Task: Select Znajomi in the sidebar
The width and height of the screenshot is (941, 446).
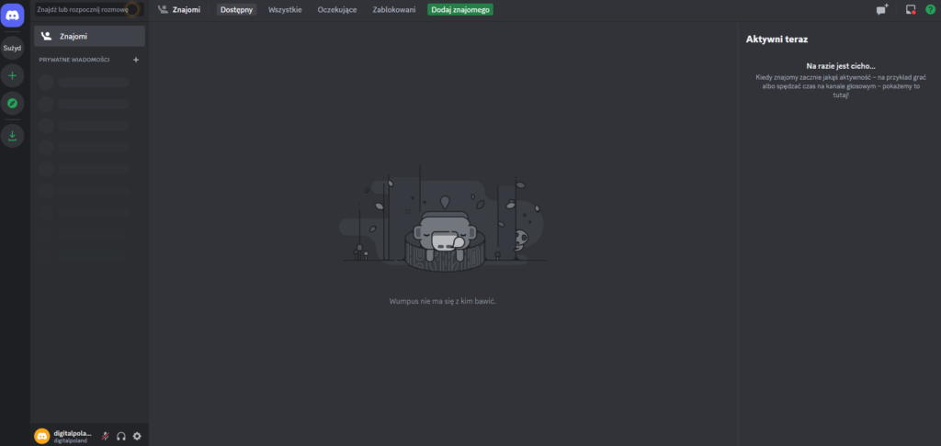Action: coord(89,36)
